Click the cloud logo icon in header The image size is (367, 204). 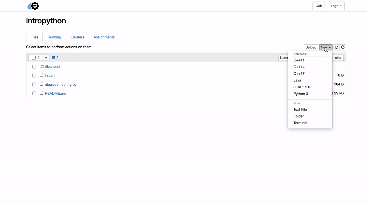33,6
